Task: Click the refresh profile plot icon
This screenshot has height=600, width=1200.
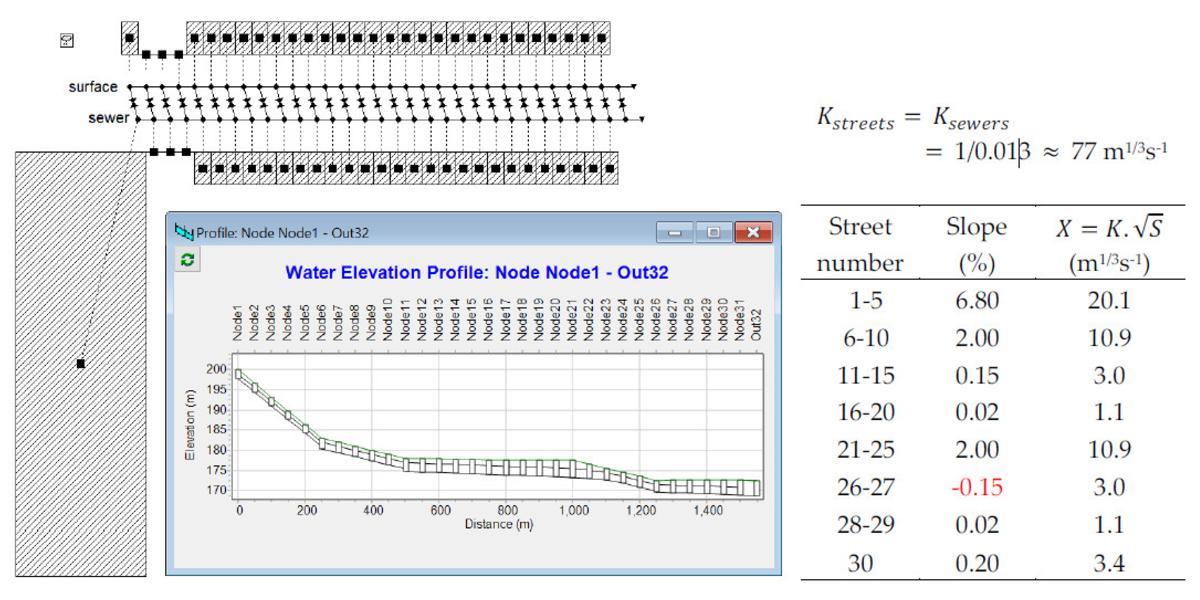Action: [187, 260]
